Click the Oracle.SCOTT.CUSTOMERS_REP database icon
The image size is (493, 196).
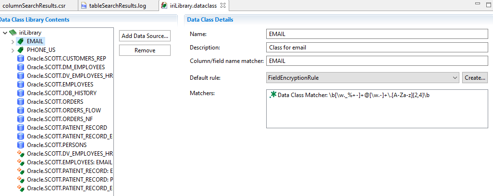(20, 59)
